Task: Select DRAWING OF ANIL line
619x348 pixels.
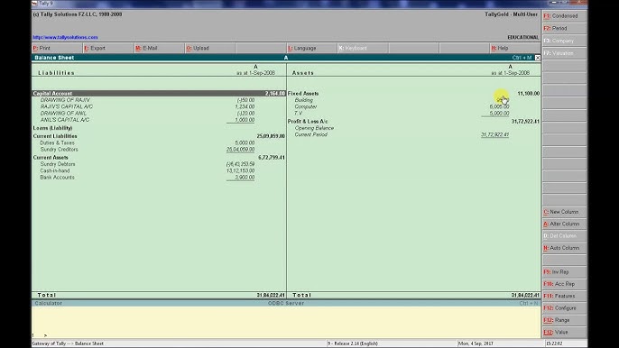Action: click(x=147, y=114)
